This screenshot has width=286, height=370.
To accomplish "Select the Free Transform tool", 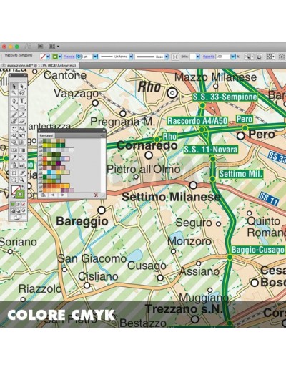I will [22, 136].
